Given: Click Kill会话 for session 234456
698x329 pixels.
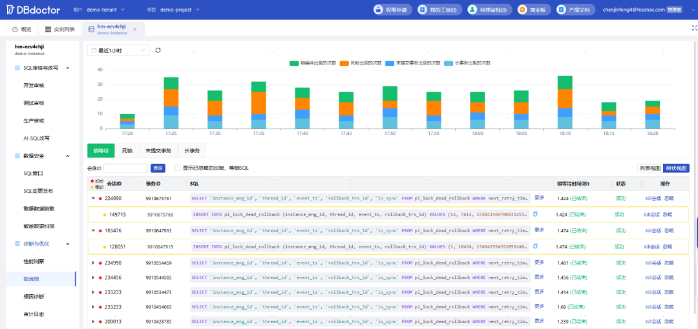Looking at the screenshot, I should click(653, 277).
